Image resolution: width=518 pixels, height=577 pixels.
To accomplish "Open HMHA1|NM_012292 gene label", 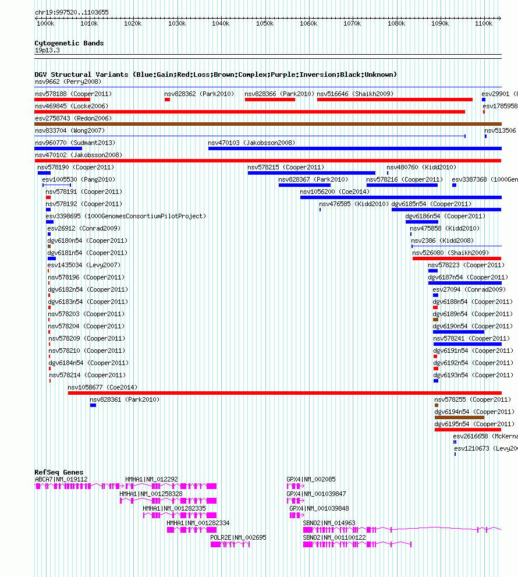I will 151,479.
